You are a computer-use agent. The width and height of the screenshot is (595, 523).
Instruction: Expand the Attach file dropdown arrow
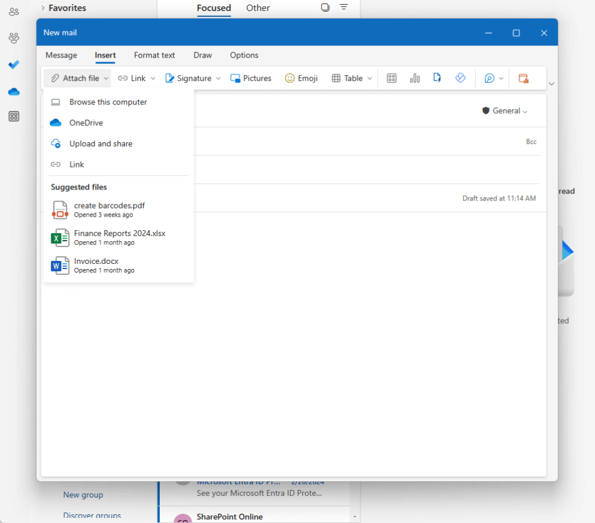pos(106,78)
